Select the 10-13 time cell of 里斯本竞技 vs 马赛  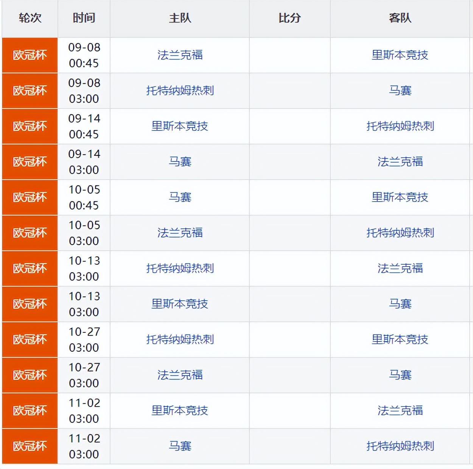(x=84, y=304)
